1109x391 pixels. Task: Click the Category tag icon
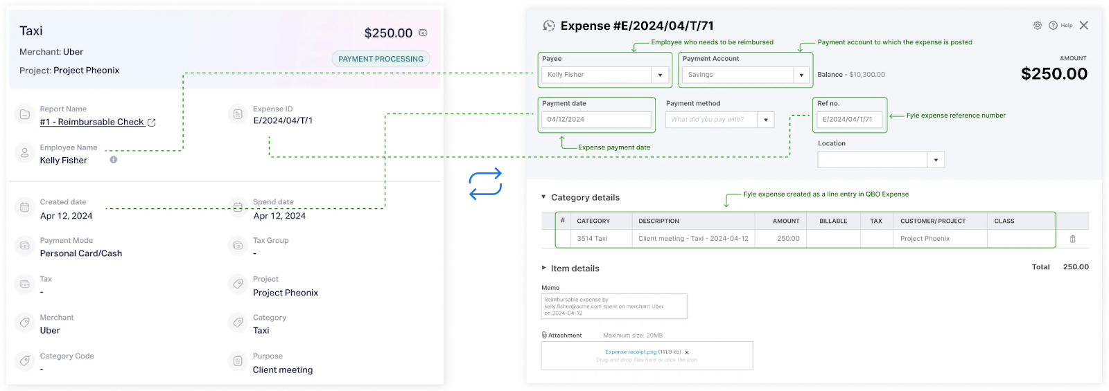click(238, 322)
